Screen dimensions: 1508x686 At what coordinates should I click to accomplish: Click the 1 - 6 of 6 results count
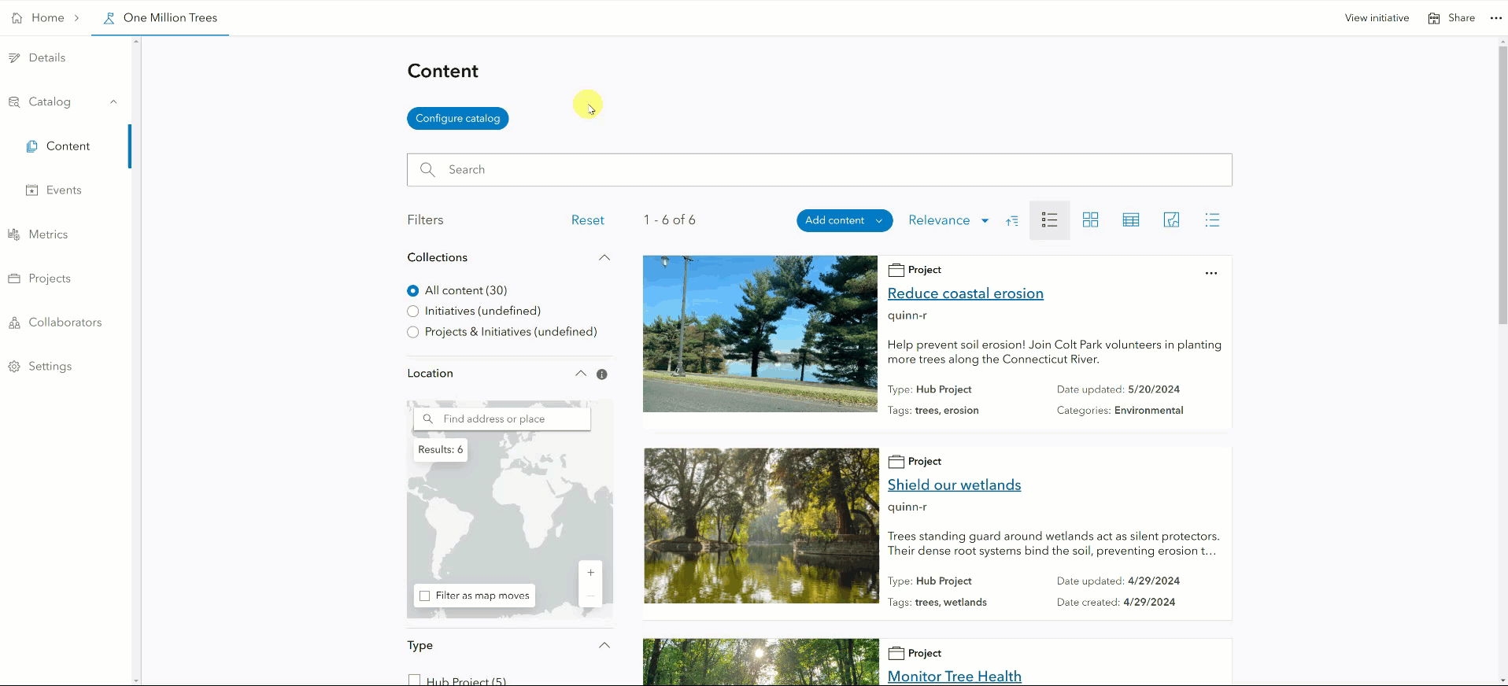click(x=670, y=220)
